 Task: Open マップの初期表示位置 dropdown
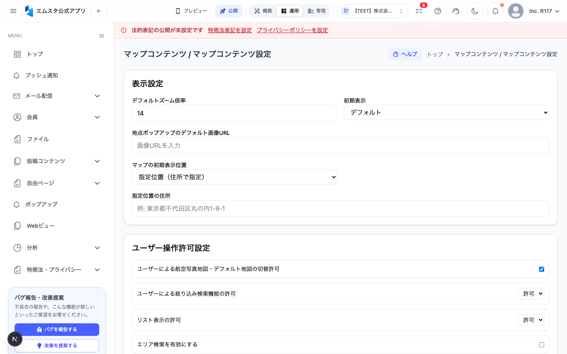click(x=235, y=177)
